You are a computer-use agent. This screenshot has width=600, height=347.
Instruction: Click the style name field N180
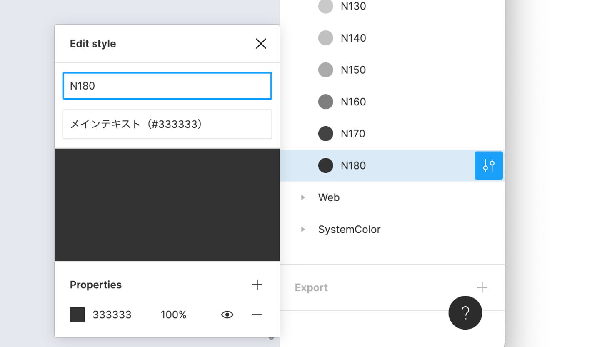coord(167,86)
